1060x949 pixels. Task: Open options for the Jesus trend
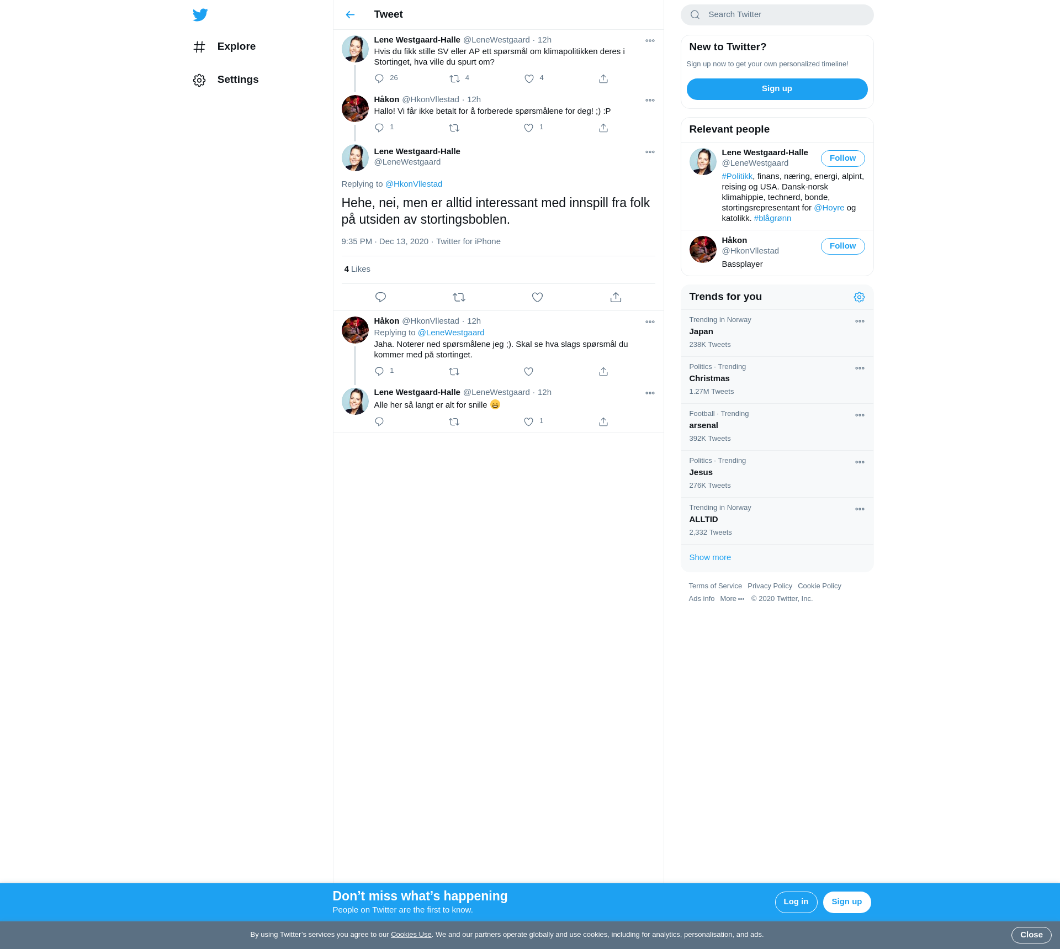860,462
